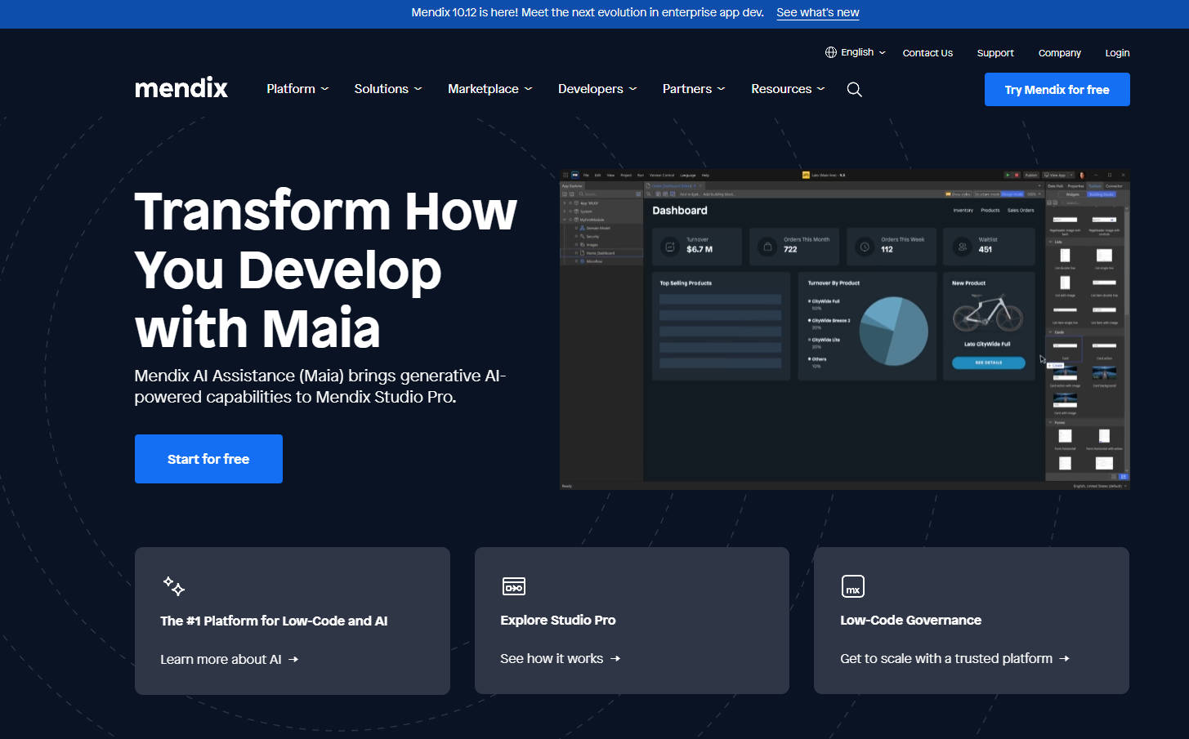The height and width of the screenshot is (739, 1189).
Task: Click the Studio Pro card icon
Action: click(x=513, y=585)
